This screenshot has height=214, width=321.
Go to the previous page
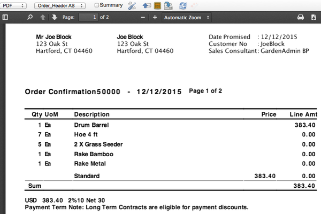(x=43, y=17)
